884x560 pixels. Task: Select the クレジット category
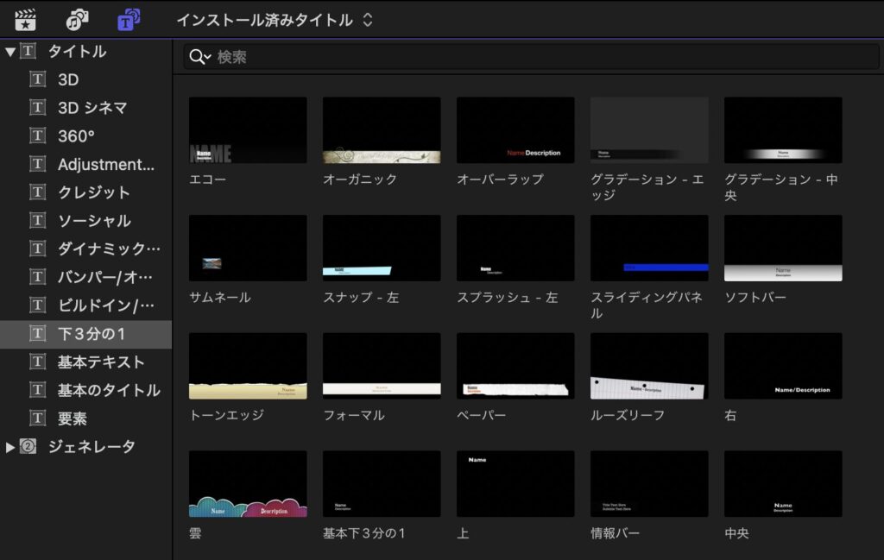[93, 192]
